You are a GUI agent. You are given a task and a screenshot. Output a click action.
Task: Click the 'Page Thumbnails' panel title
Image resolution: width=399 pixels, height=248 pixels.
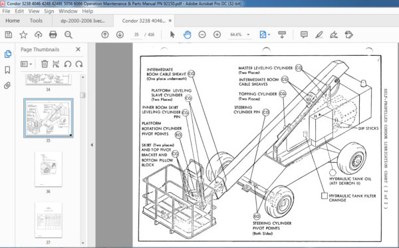(40, 50)
